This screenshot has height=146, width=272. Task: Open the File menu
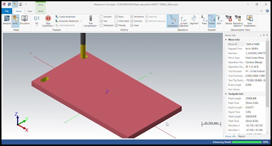(7, 11)
